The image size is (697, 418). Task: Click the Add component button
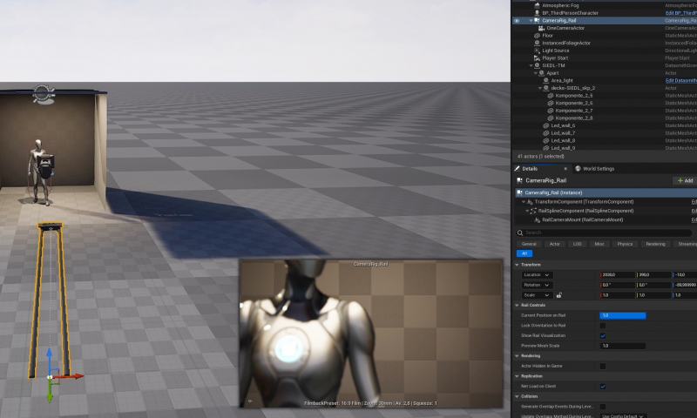click(x=684, y=180)
